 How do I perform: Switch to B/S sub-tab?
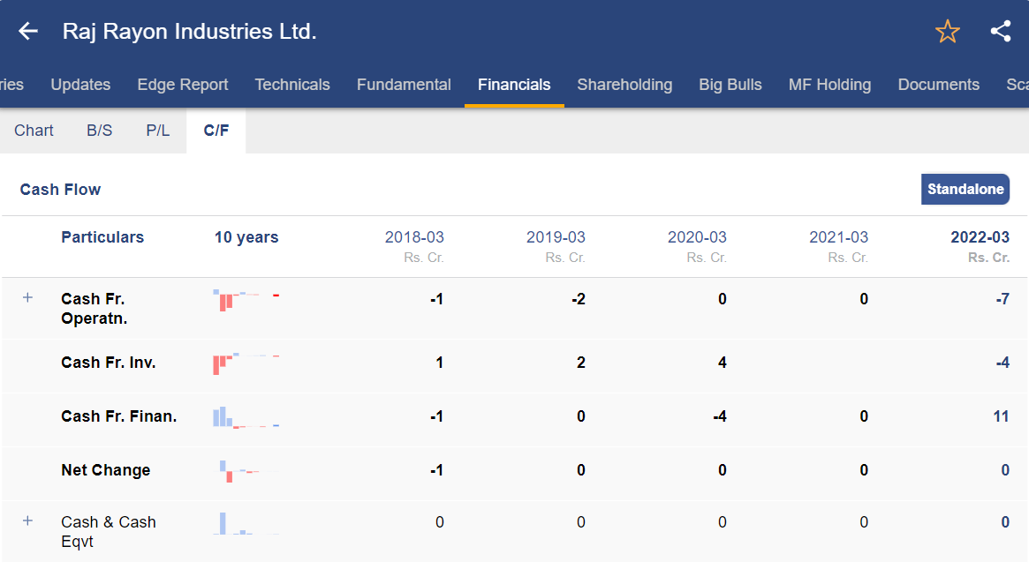(99, 131)
